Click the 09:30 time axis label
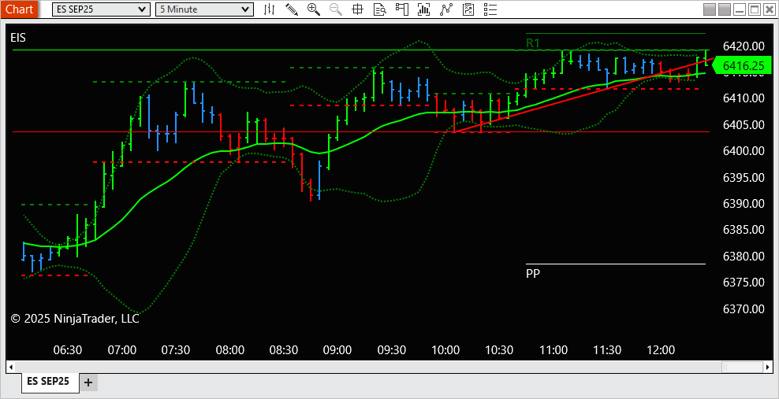779x399 pixels. pos(392,350)
